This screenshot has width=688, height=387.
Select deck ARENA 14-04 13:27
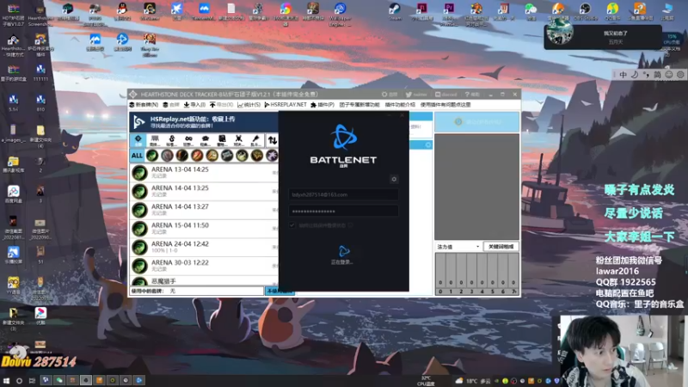pyautogui.click(x=204, y=210)
